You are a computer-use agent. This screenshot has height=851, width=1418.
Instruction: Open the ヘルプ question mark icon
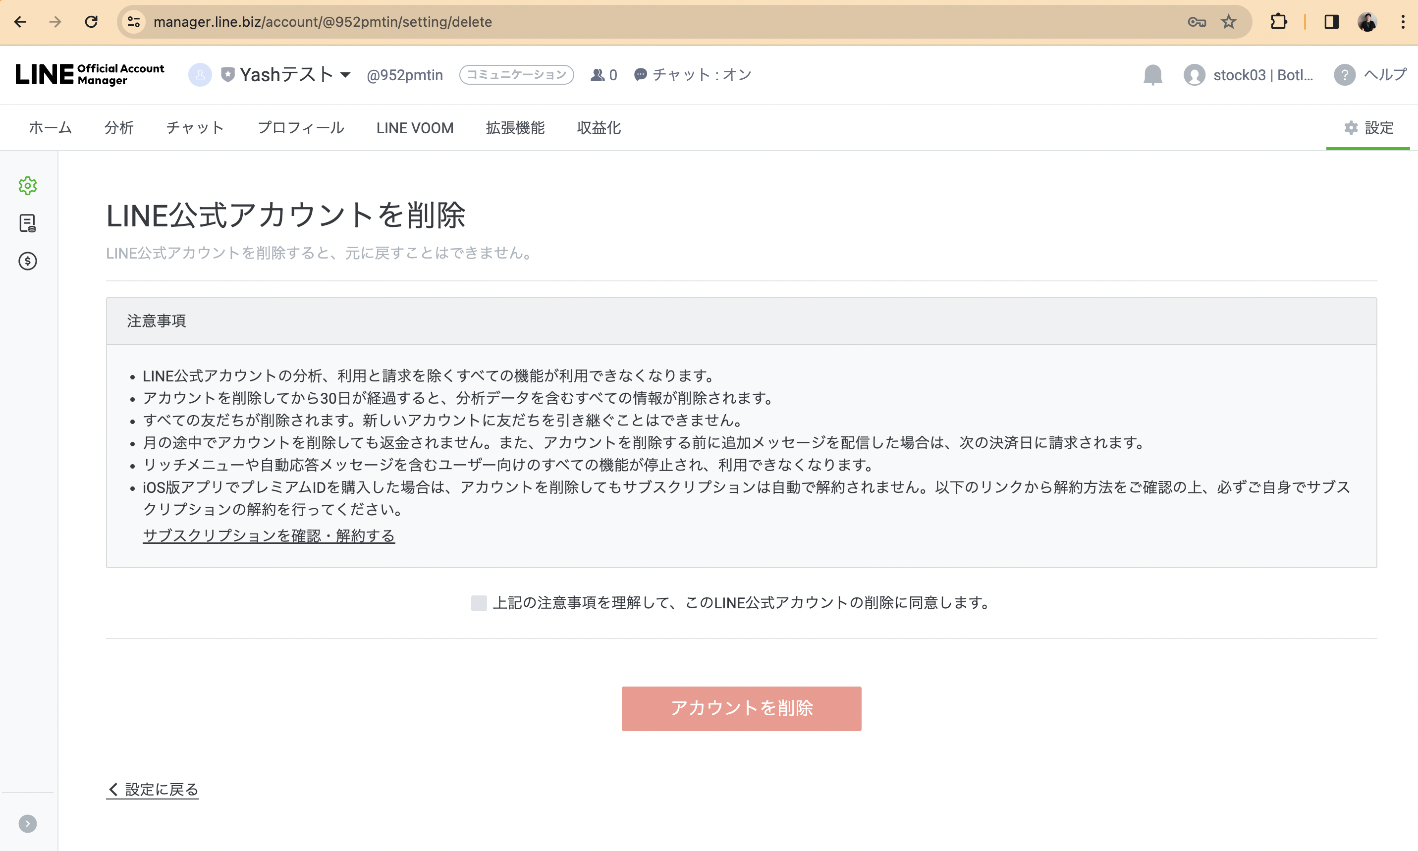(1344, 75)
